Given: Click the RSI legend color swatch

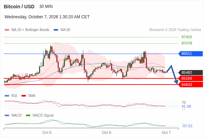Looking at the screenshot, I should click(x=7, y=96).
